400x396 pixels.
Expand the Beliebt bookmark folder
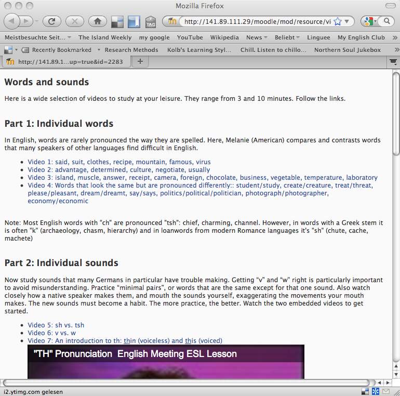[287, 37]
